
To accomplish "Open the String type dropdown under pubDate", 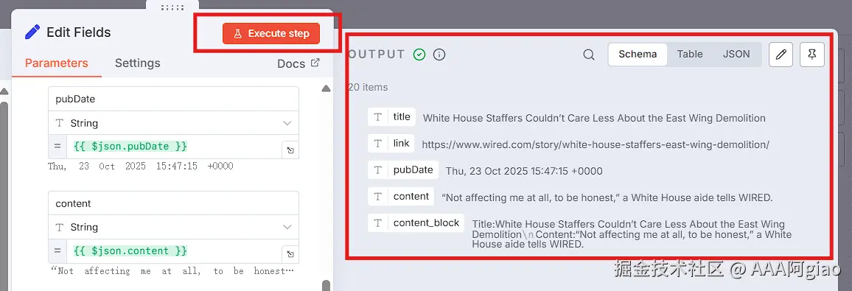I will 173,123.
